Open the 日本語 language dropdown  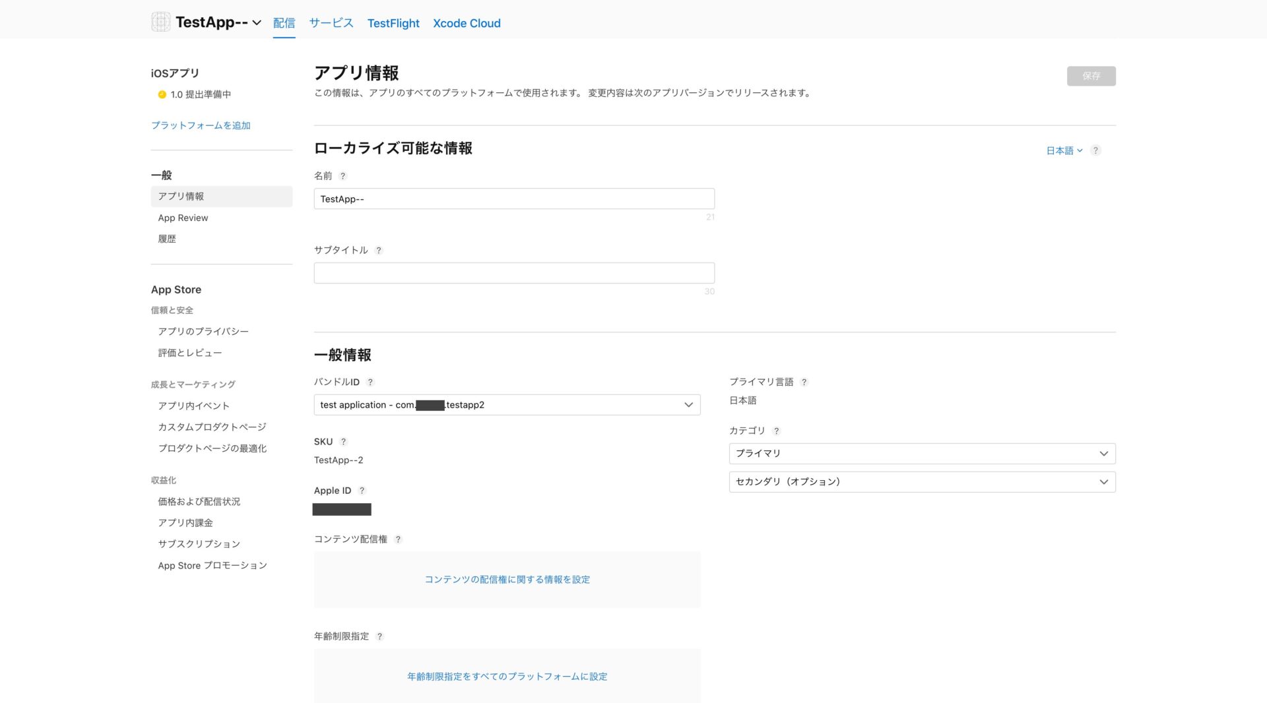[1064, 150]
